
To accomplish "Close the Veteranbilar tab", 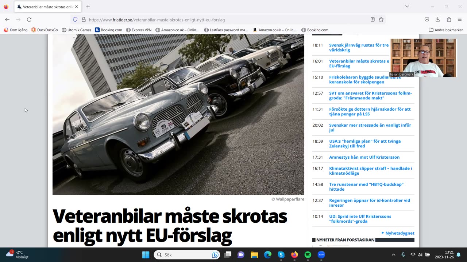I will click(x=77, y=7).
